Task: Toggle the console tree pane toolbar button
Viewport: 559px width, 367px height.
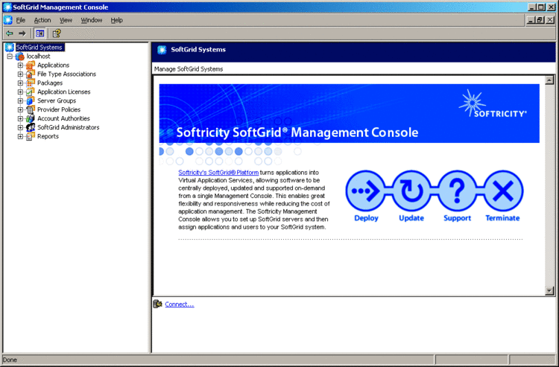Action: pyautogui.click(x=40, y=33)
